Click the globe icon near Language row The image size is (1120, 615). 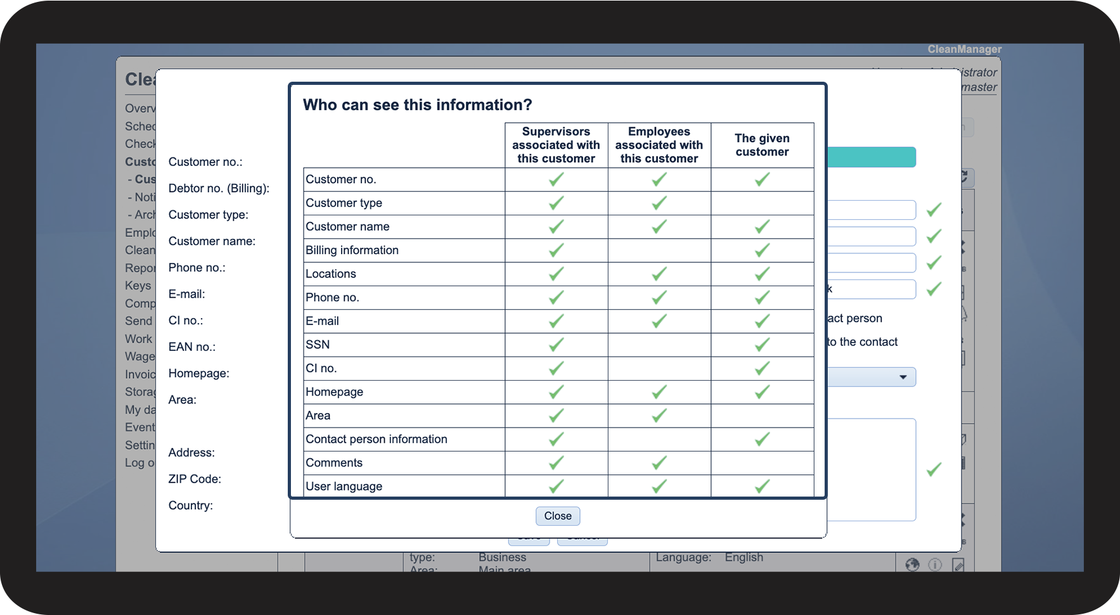[912, 564]
